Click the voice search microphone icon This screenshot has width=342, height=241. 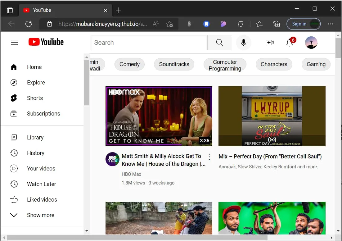(x=244, y=43)
